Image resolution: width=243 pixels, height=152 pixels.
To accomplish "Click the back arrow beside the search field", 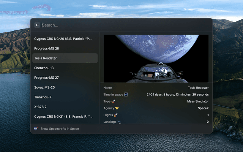I will [37, 25].
